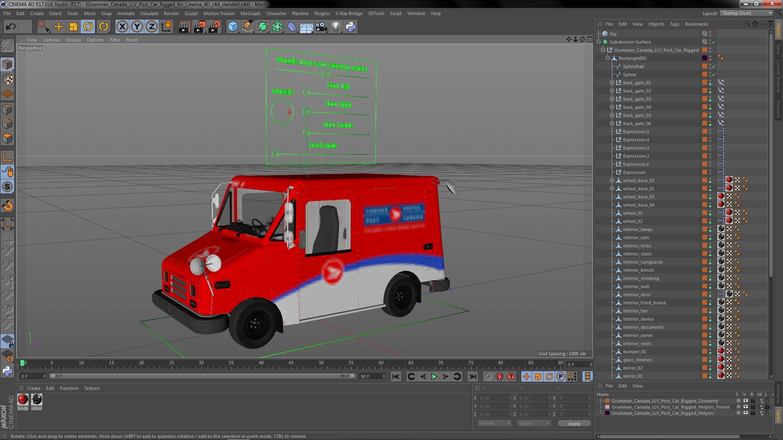Select the body material thumbnail
The height and width of the screenshot is (440, 783).
coord(23,400)
